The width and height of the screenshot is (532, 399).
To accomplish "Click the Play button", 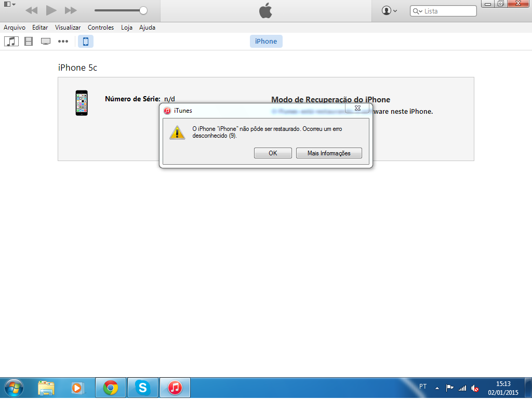I will 51,10.
